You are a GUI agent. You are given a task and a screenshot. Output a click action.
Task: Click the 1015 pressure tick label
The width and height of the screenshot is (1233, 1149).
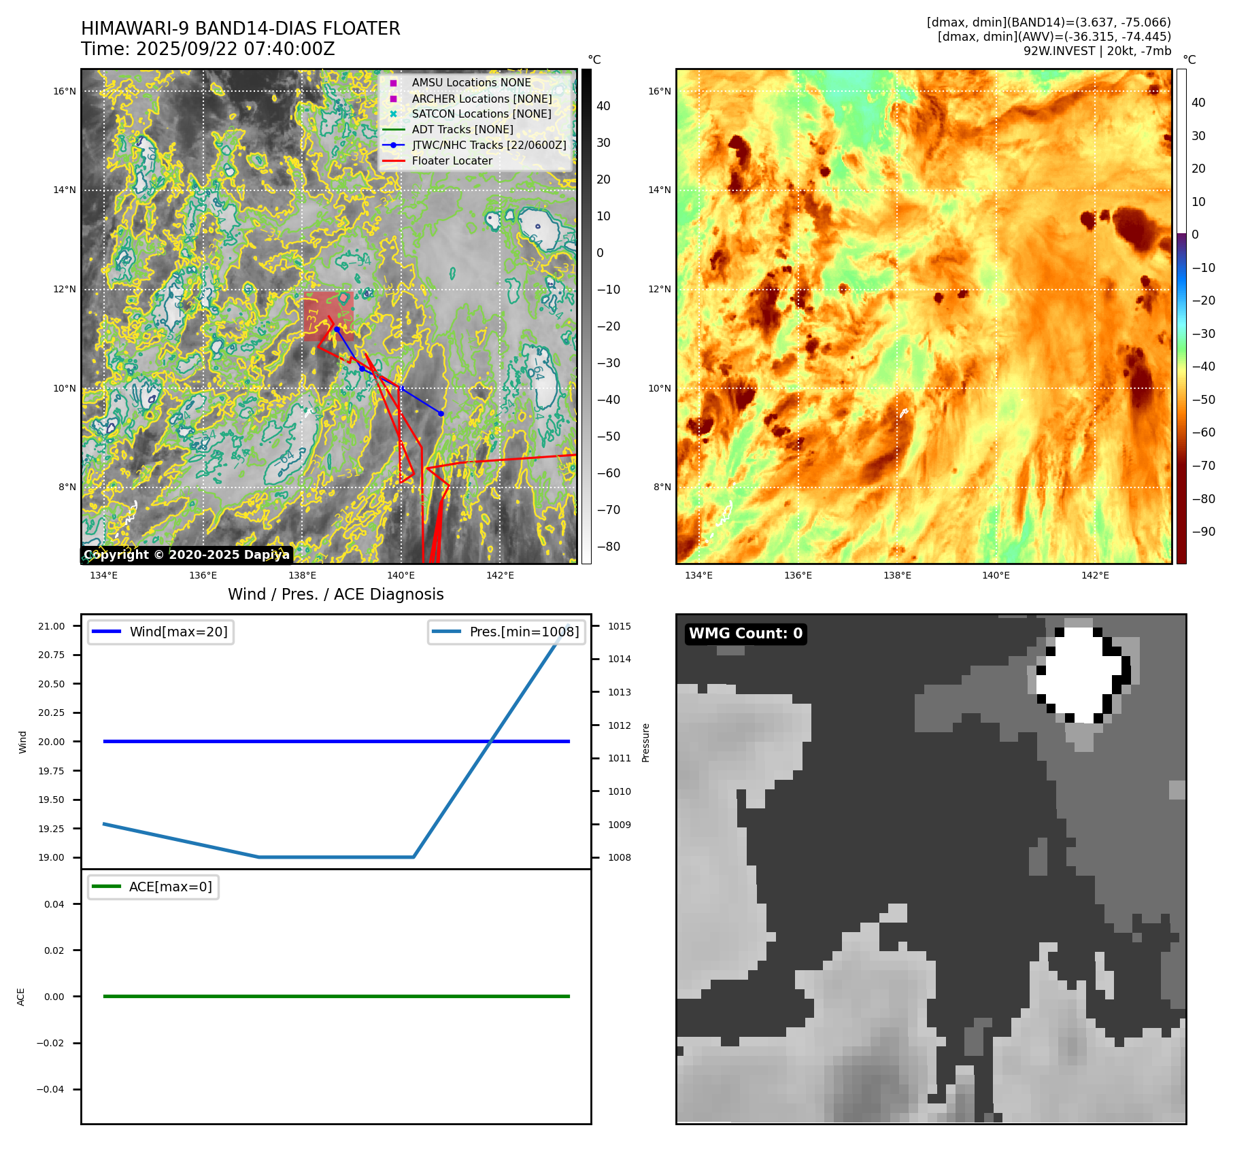[620, 626]
